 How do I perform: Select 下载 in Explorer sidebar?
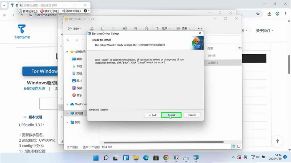click(x=77, y=66)
